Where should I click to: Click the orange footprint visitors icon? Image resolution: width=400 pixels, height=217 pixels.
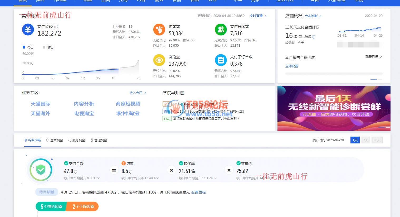(159, 30)
